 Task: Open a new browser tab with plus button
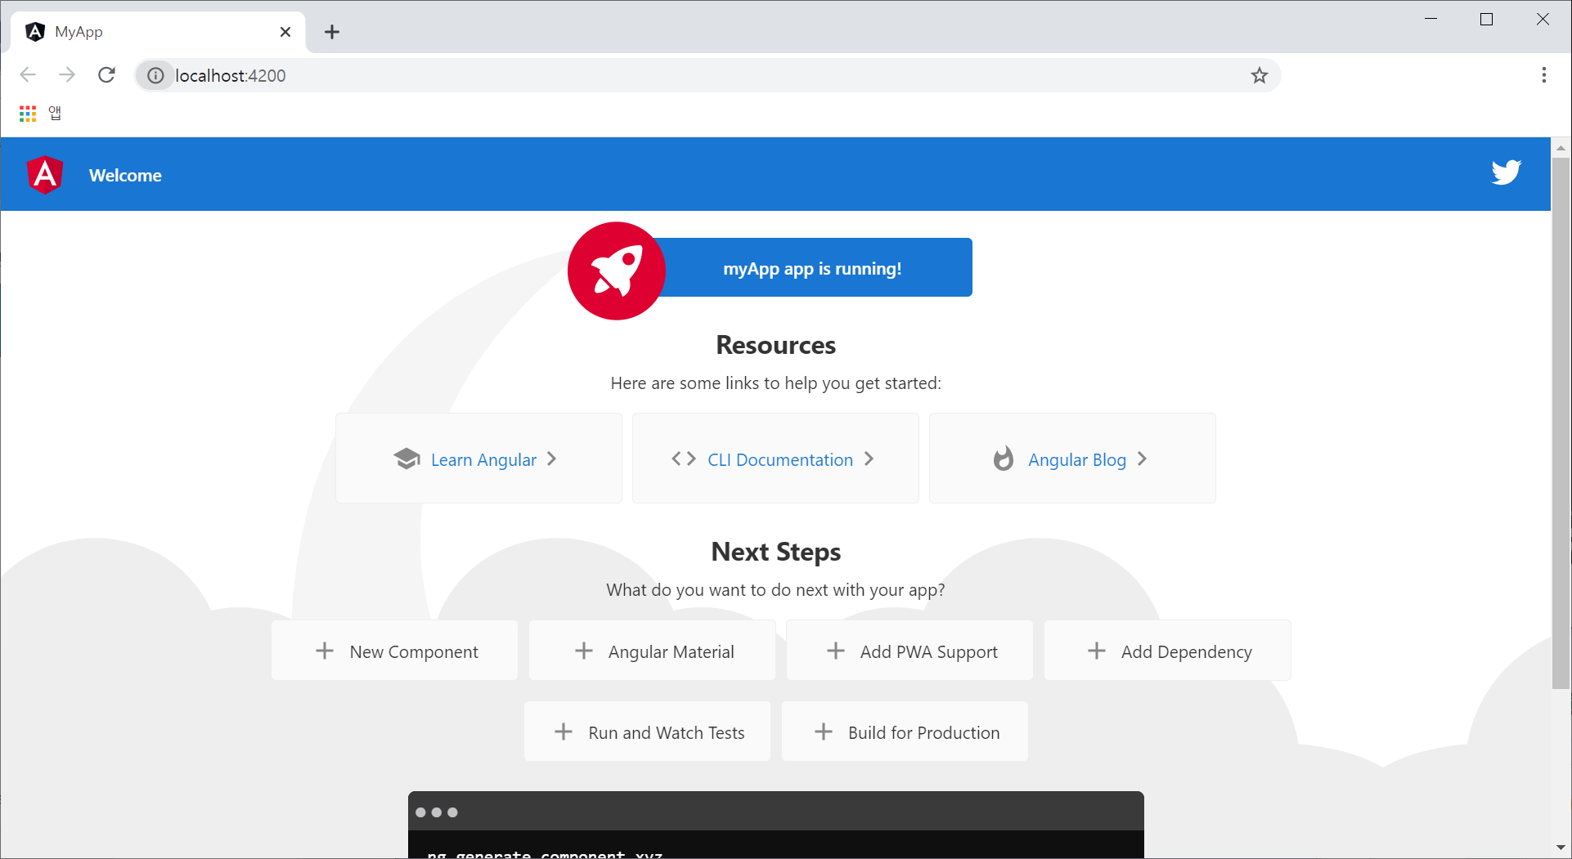pos(331,32)
